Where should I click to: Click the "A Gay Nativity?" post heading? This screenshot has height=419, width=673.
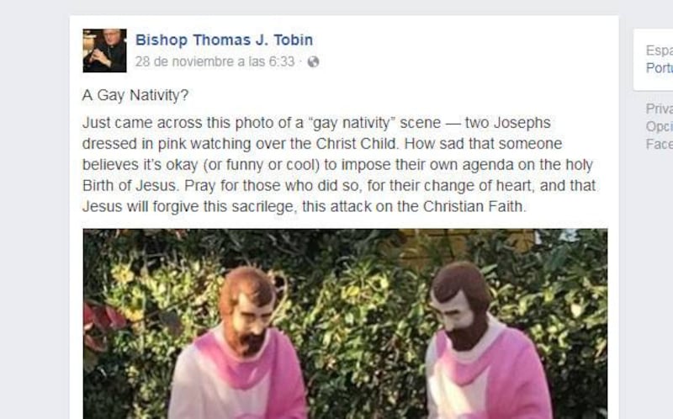(x=135, y=95)
